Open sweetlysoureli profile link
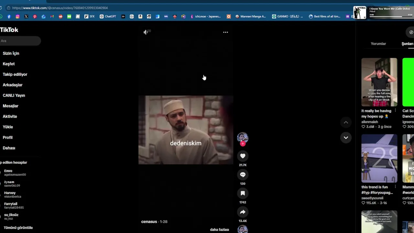 [x=372, y=198]
